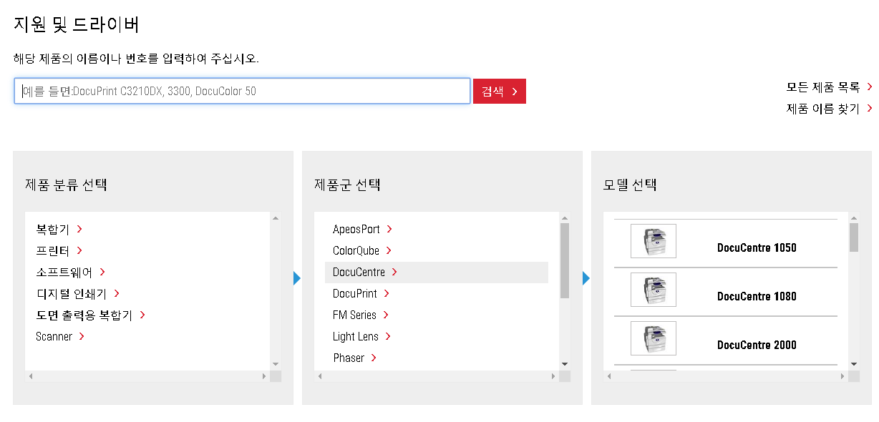Choose the ApeosPort product family
The height and width of the screenshot is (422, 879).
click(356, 229)
